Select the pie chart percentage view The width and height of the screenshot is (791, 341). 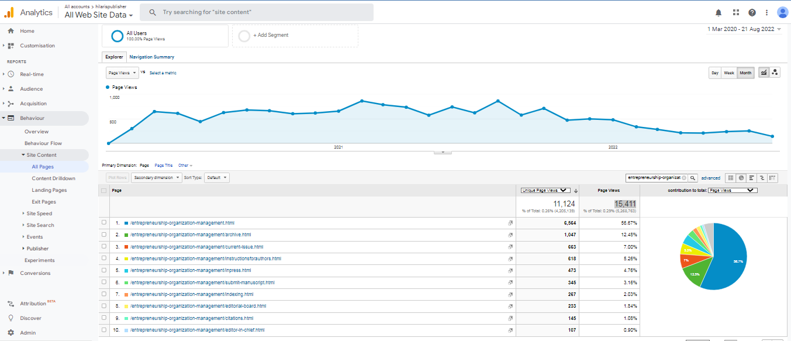click(741, 178)
